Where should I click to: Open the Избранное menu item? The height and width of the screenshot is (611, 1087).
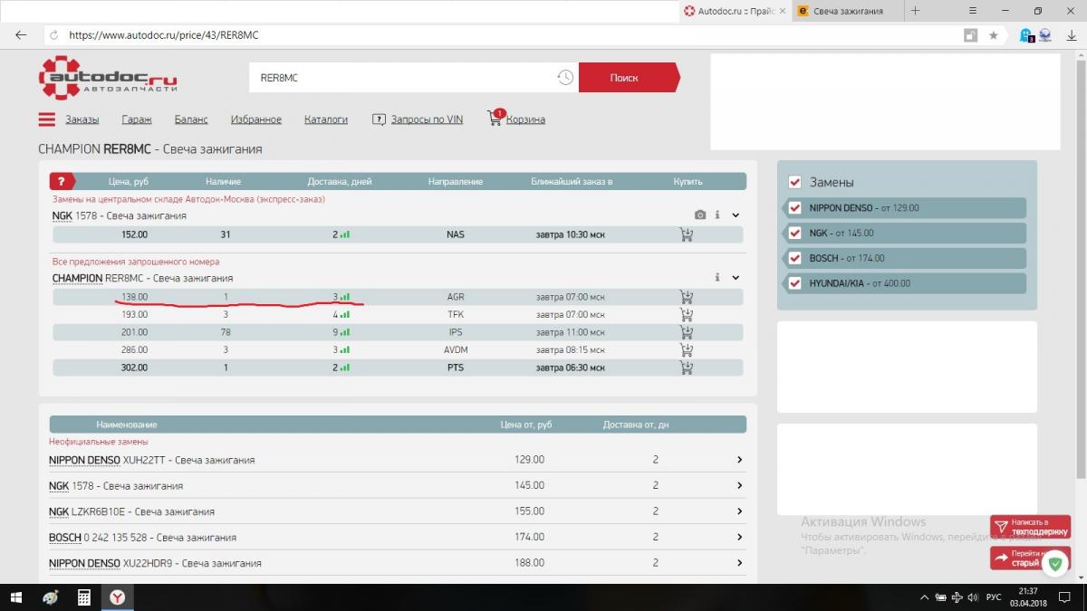256,119
